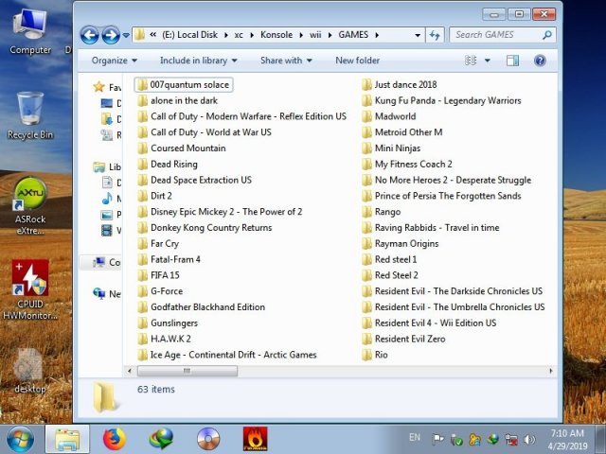Screen dimensions: 606x454
Task: Open Firefox from the taskbar
Action: point(115,439)
